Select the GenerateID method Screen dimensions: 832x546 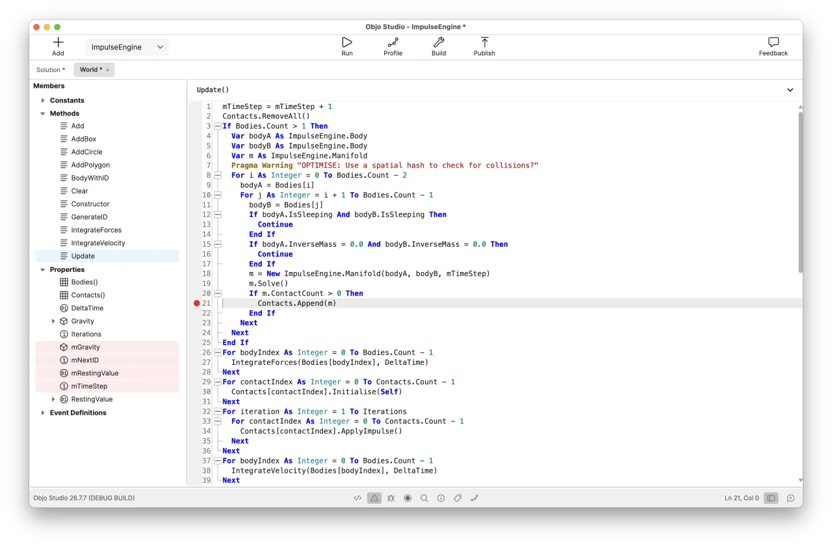click(x=107, y=217)
